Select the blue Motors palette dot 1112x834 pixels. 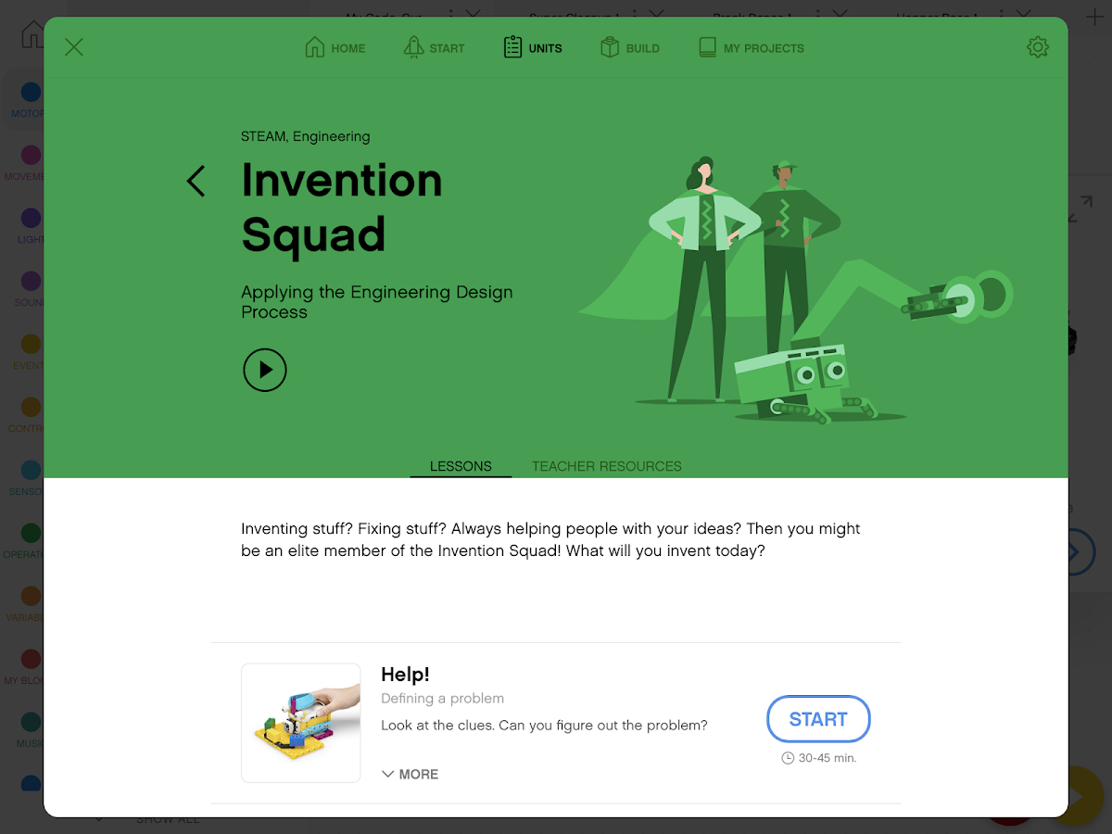(31, 92)
